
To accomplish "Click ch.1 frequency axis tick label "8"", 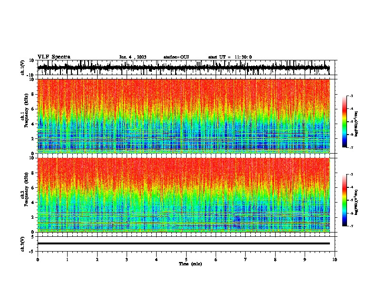I will (33, 94).
